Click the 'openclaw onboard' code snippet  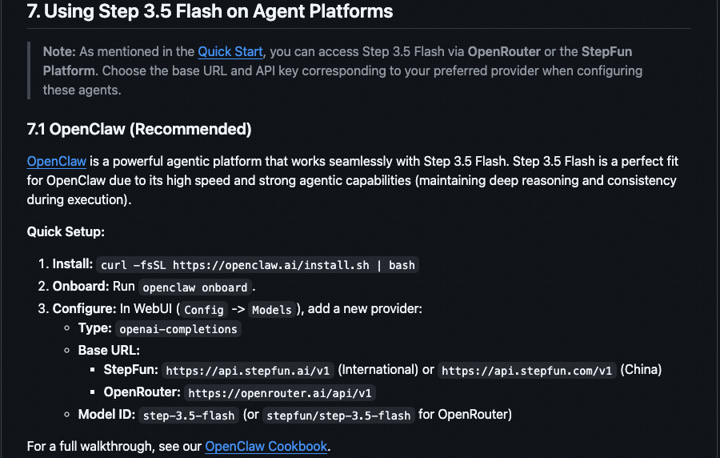tap(196, 287)
